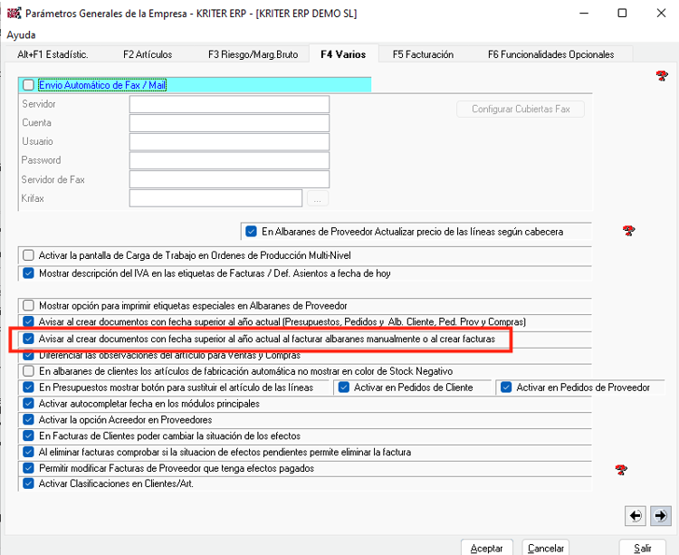Image resolution: width=679 pixels, height=555 pixels.
Task: Click the Cuenta input field
Action: [x=229, y=123]
